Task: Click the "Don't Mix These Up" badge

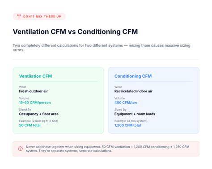Action: [39, 16]
